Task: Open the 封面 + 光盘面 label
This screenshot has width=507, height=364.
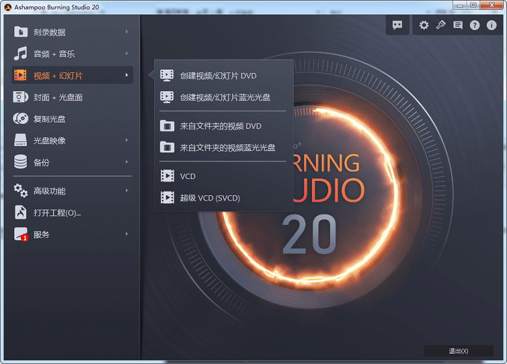Action: (58, 98)
